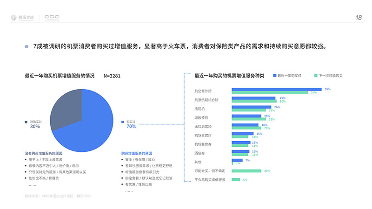Select the footer 数据来源 source note
Image resolution: width=372 pixels, height=209 pixels.
(58, 196)
